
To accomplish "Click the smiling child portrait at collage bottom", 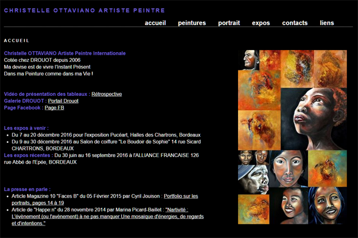I will click(289, 206).
